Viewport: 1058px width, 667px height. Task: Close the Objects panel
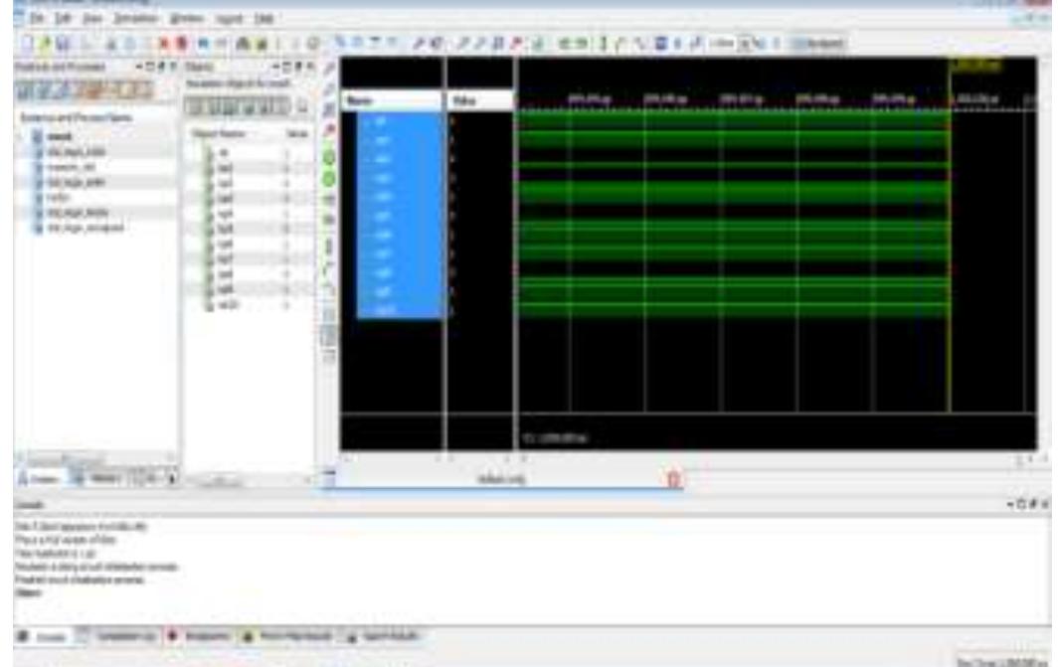point(310,66)
